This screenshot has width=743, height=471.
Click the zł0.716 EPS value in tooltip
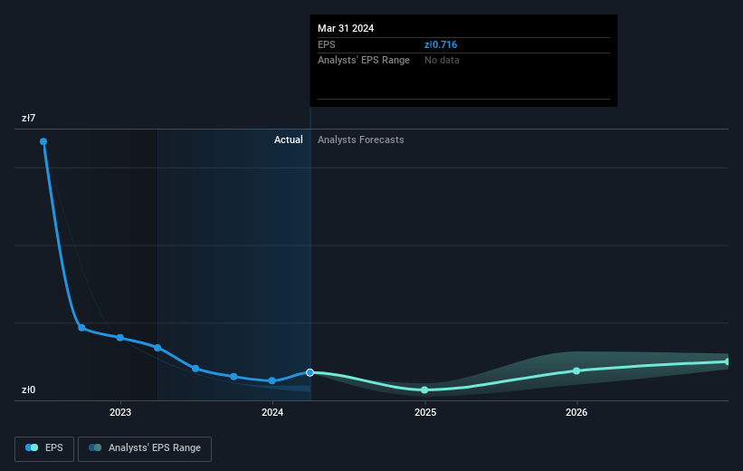click(441, 44)
